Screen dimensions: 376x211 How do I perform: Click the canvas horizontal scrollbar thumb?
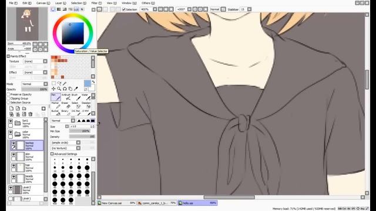coord(229,197)
